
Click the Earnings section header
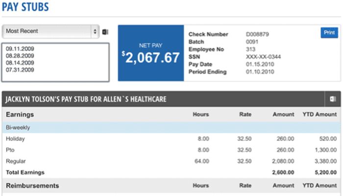click(x=20, y=115)
